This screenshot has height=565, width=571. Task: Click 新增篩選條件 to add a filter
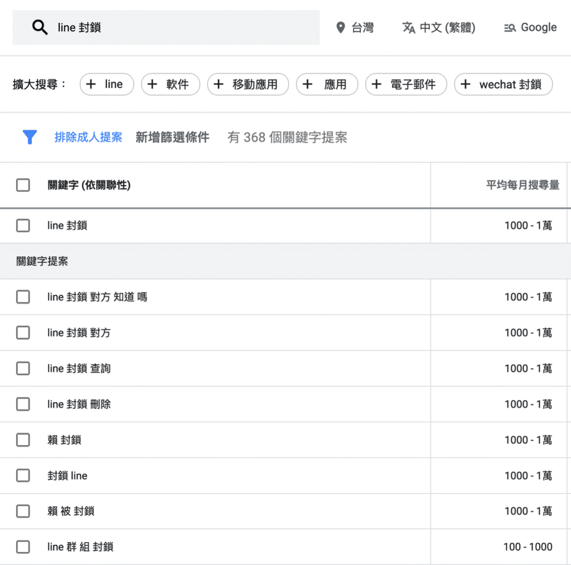click(x=172, y=137)
